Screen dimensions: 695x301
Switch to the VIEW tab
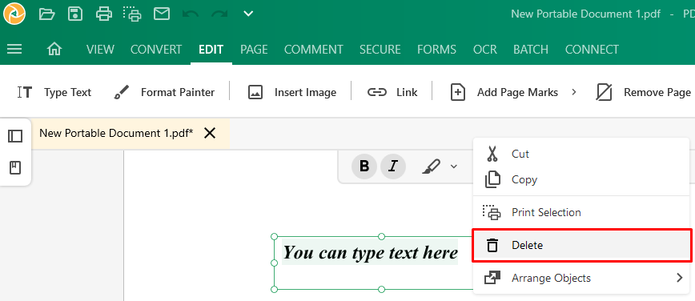(x=100, y=49)
